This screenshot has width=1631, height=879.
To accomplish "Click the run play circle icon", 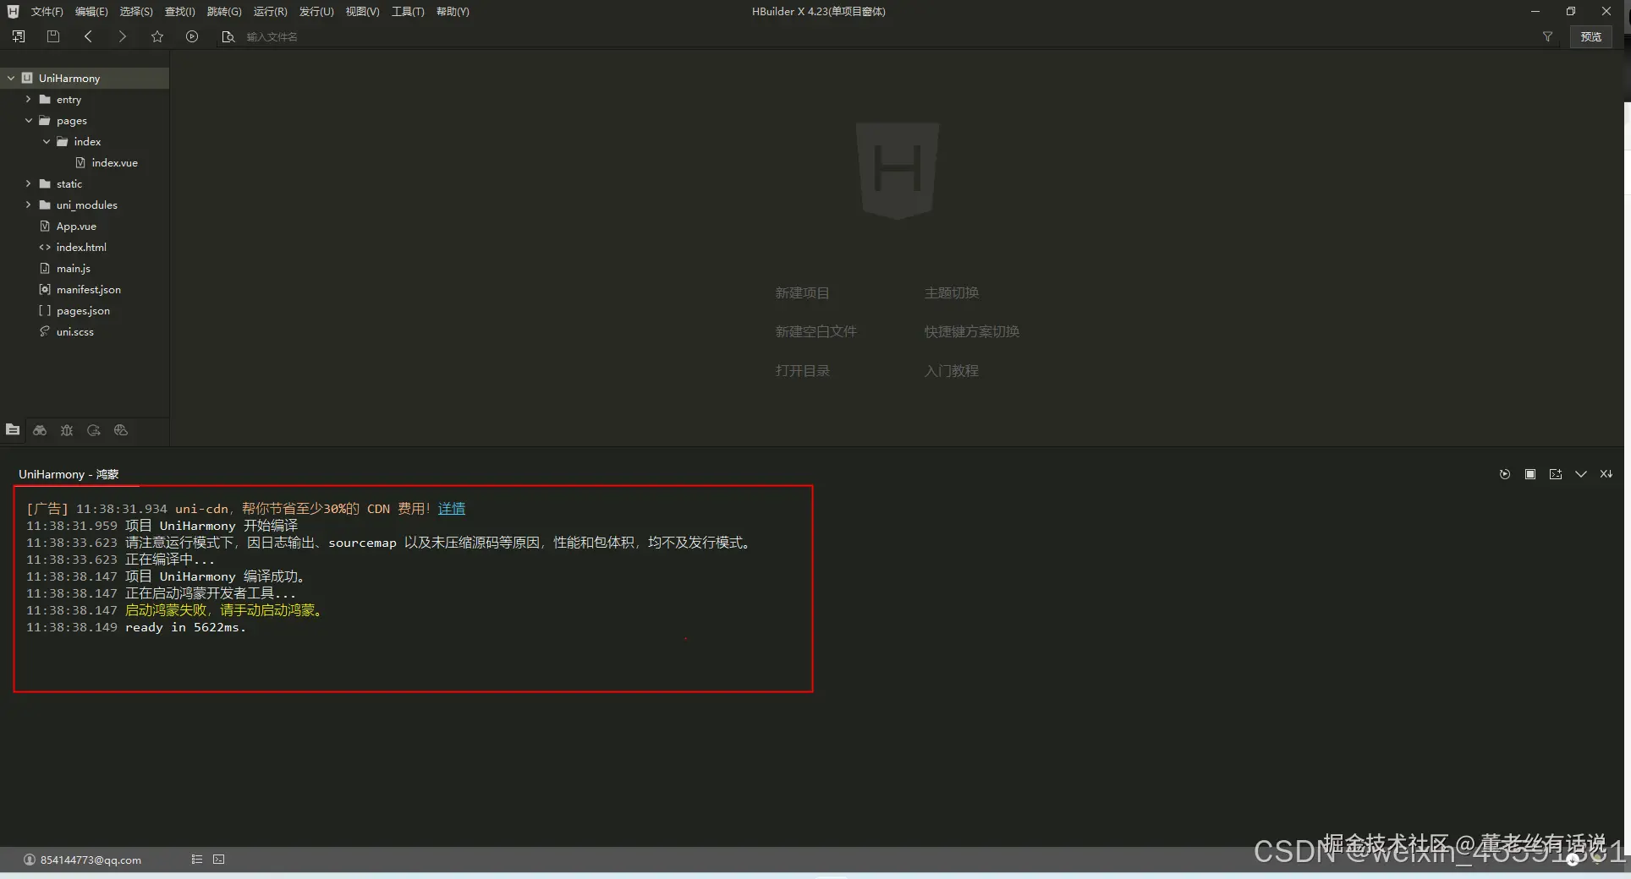I will [192, 36].
